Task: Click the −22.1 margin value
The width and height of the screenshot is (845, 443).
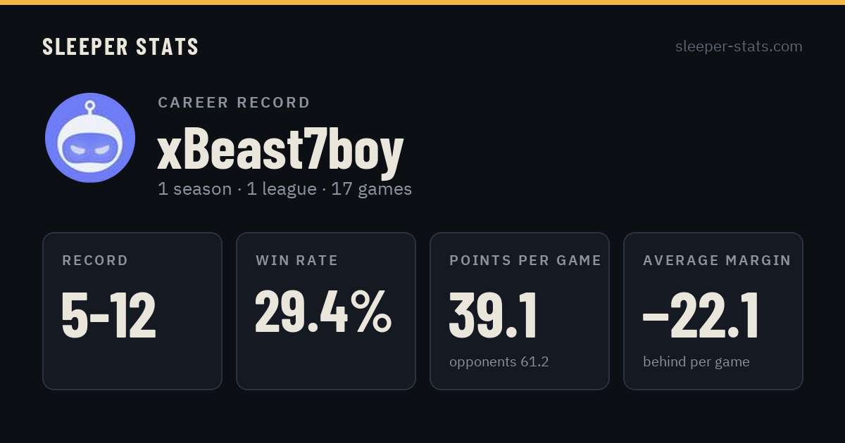Action: pyautogui.click(x=701, y=316)
